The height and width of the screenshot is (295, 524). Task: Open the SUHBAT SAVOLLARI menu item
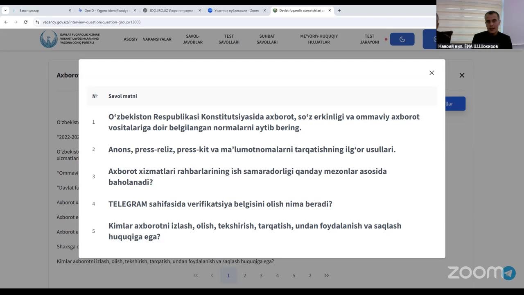(267, 39)
